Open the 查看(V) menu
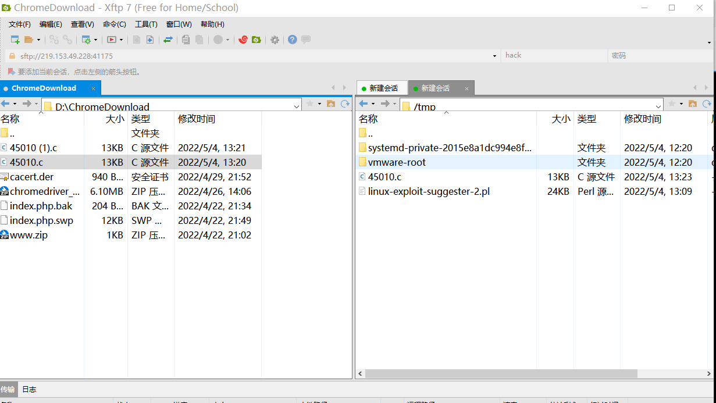 click(82, 24)
